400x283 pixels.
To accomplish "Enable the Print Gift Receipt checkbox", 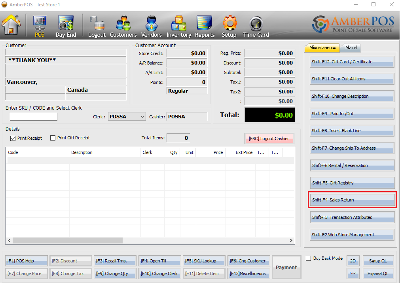I will [x=53, y=138].
